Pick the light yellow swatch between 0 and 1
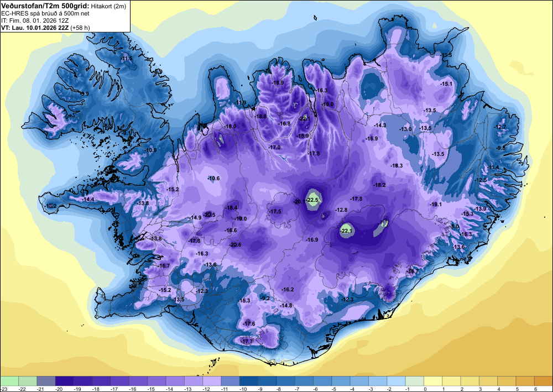The image size is (553, 392). click(433, 381)
